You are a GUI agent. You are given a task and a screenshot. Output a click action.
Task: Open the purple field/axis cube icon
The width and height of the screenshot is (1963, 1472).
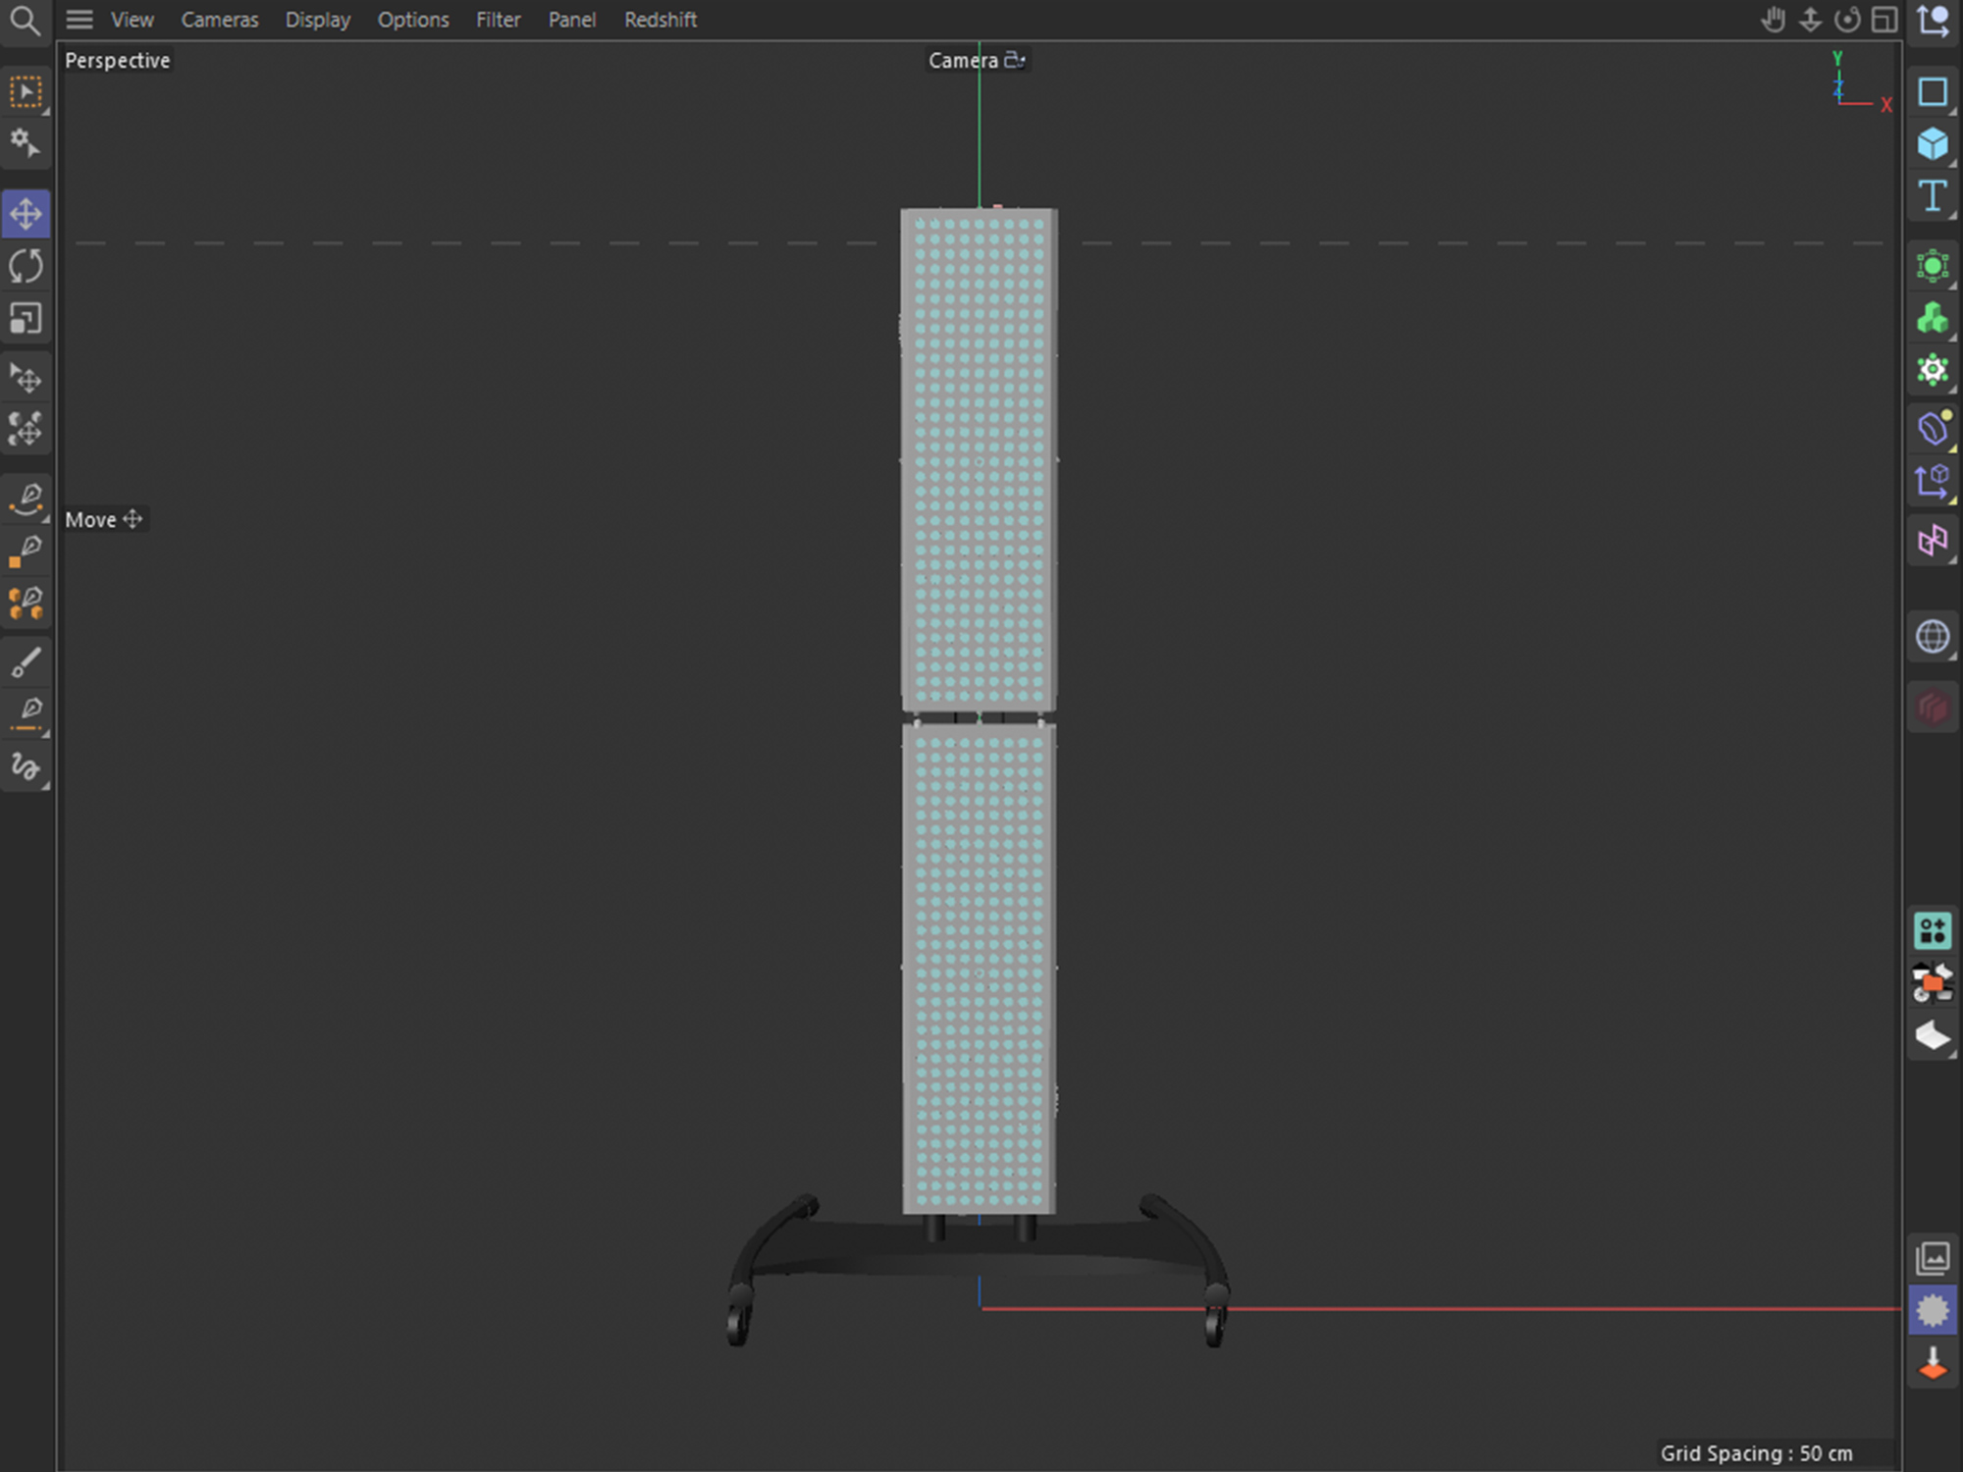click(1933, 481)
